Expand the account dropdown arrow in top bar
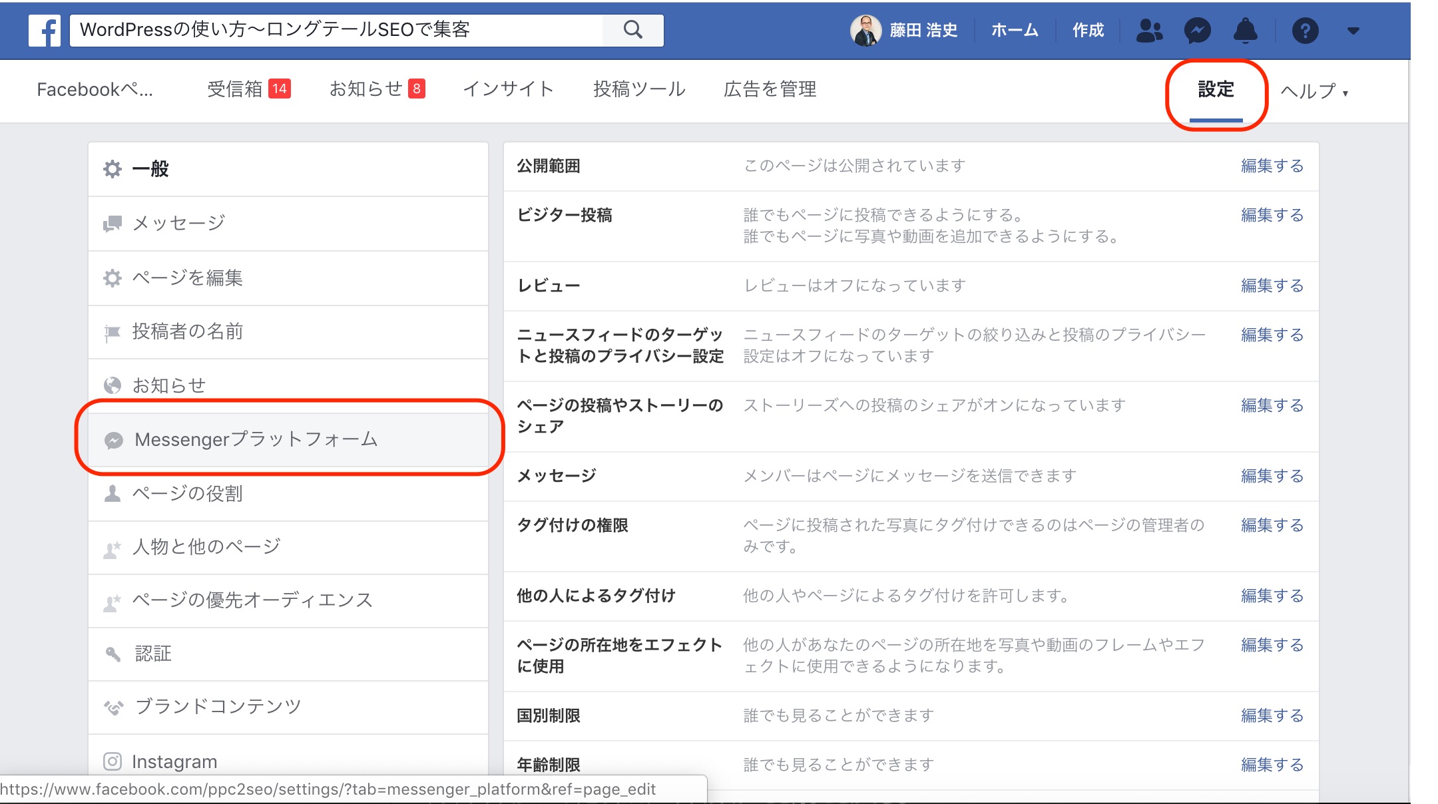 [1353, 31]
